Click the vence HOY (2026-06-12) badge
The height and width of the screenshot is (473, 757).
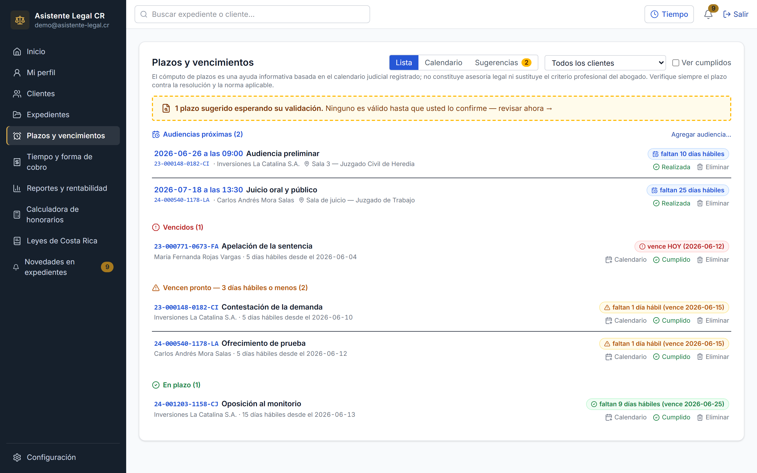point(682,246)
